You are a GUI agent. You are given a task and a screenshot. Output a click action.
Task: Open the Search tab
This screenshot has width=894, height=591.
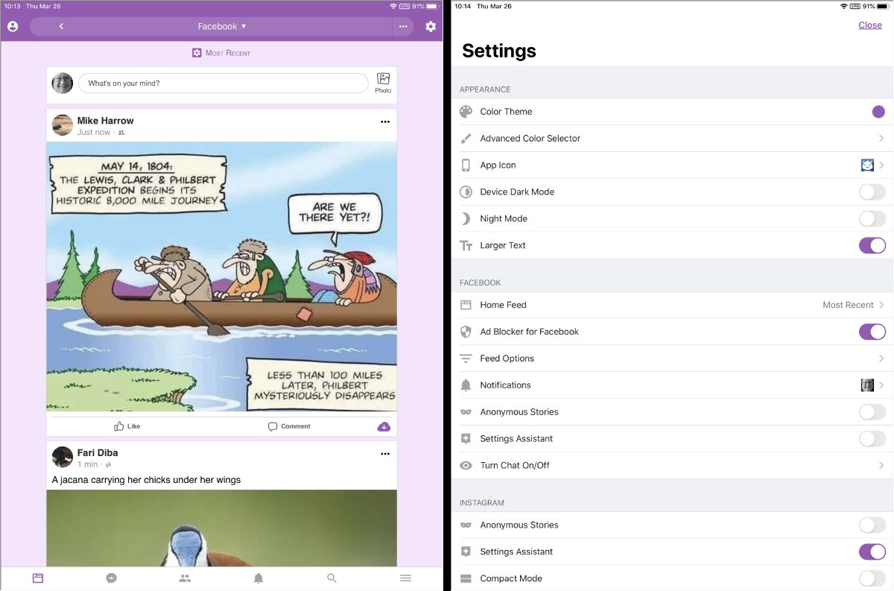pyautogui.click(x=332, y=578)
